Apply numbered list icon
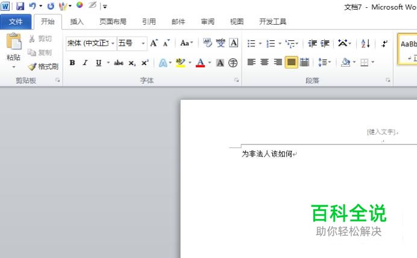417x258 pixels. pyautogui.click(x=271, y=43)
